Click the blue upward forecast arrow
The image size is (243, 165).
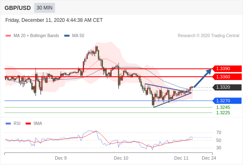[x=203, y=78]
